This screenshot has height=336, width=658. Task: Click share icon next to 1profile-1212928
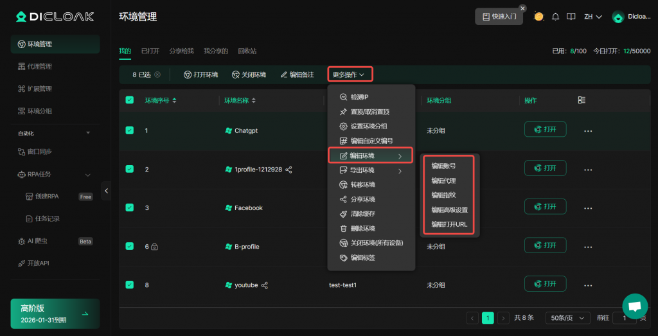tap(289, 170)
